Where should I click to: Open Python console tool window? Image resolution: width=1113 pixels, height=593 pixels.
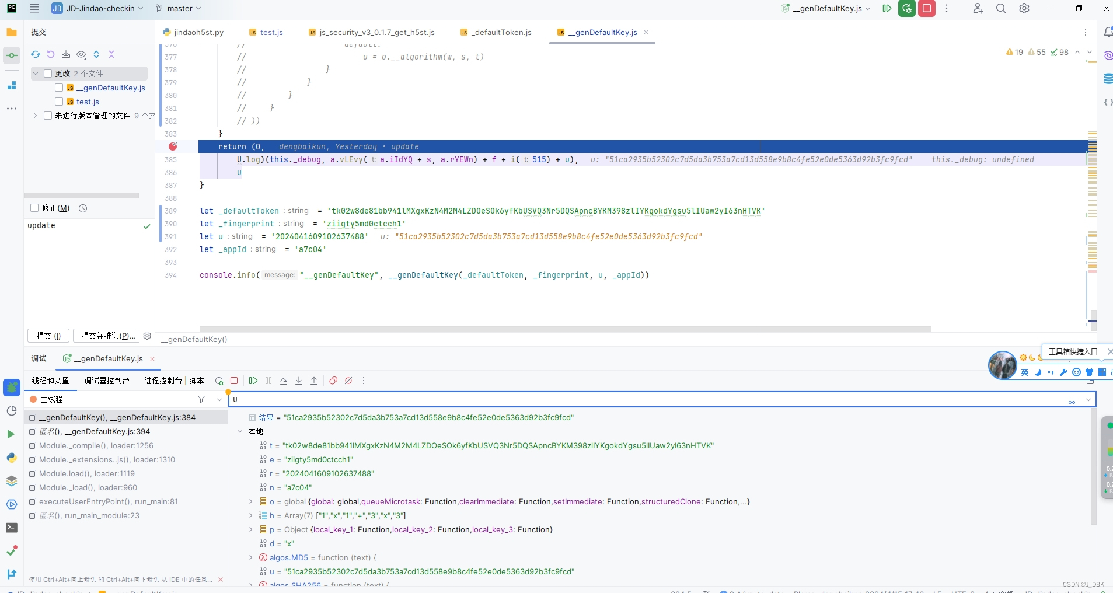pyautogui.click(x=12, y=458)
